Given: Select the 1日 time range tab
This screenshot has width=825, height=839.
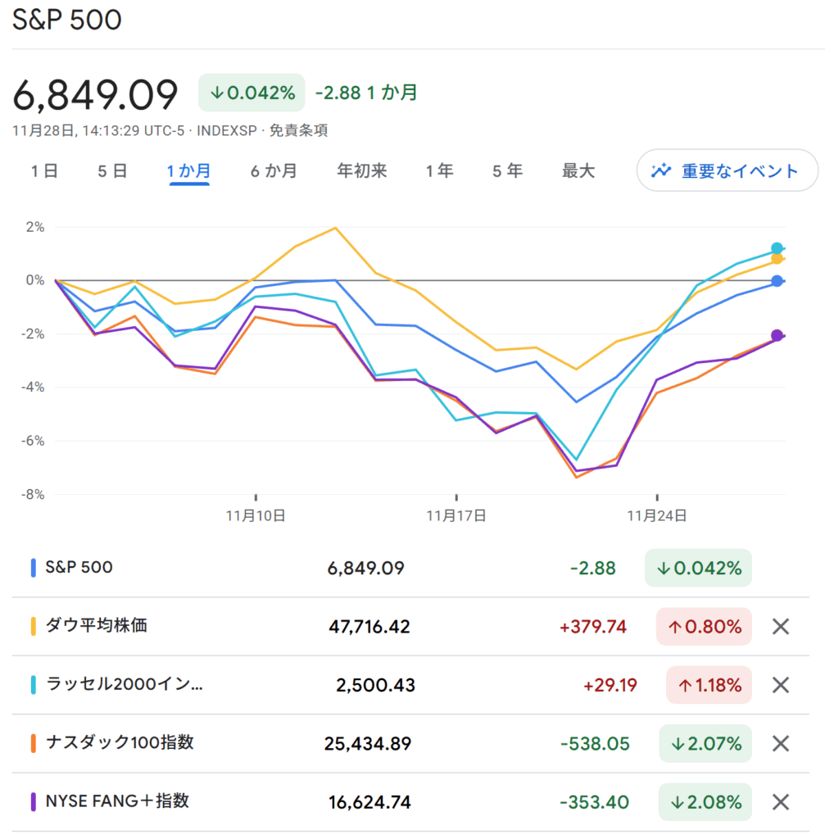Looking at the screenshot, I should coord(44,171).
